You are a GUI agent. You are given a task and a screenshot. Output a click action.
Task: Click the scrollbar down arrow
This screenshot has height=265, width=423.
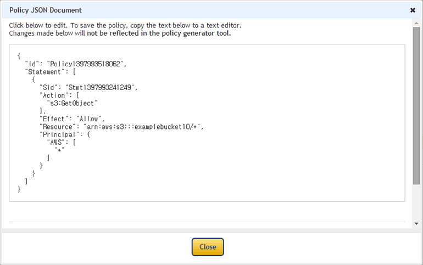click(x=416, y=223)
